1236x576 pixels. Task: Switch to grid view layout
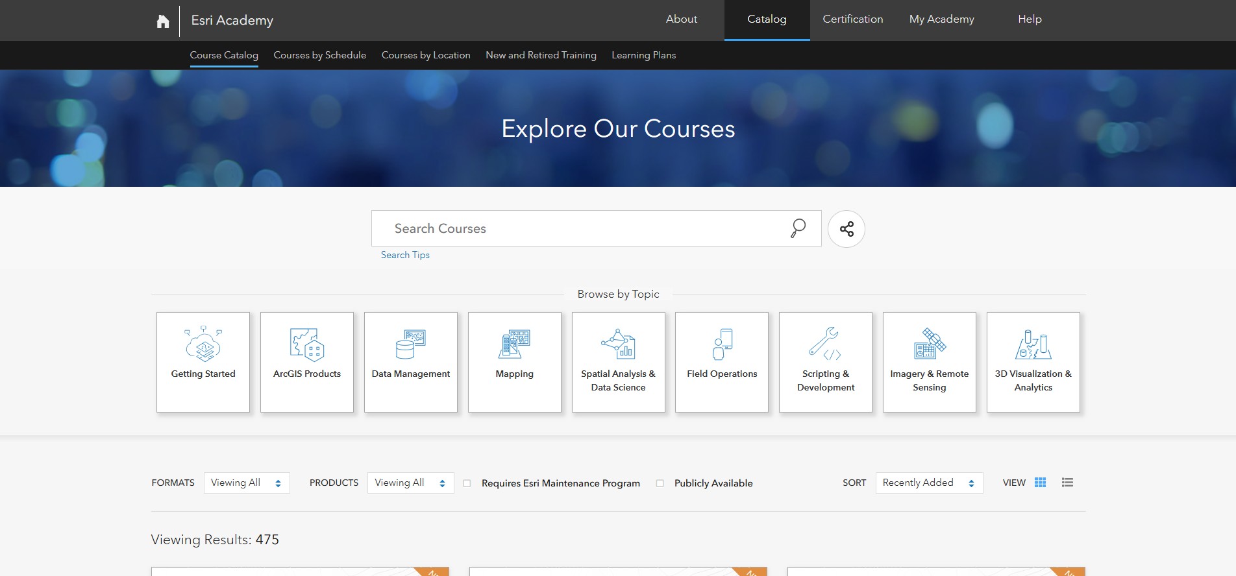pos(1040,483)
